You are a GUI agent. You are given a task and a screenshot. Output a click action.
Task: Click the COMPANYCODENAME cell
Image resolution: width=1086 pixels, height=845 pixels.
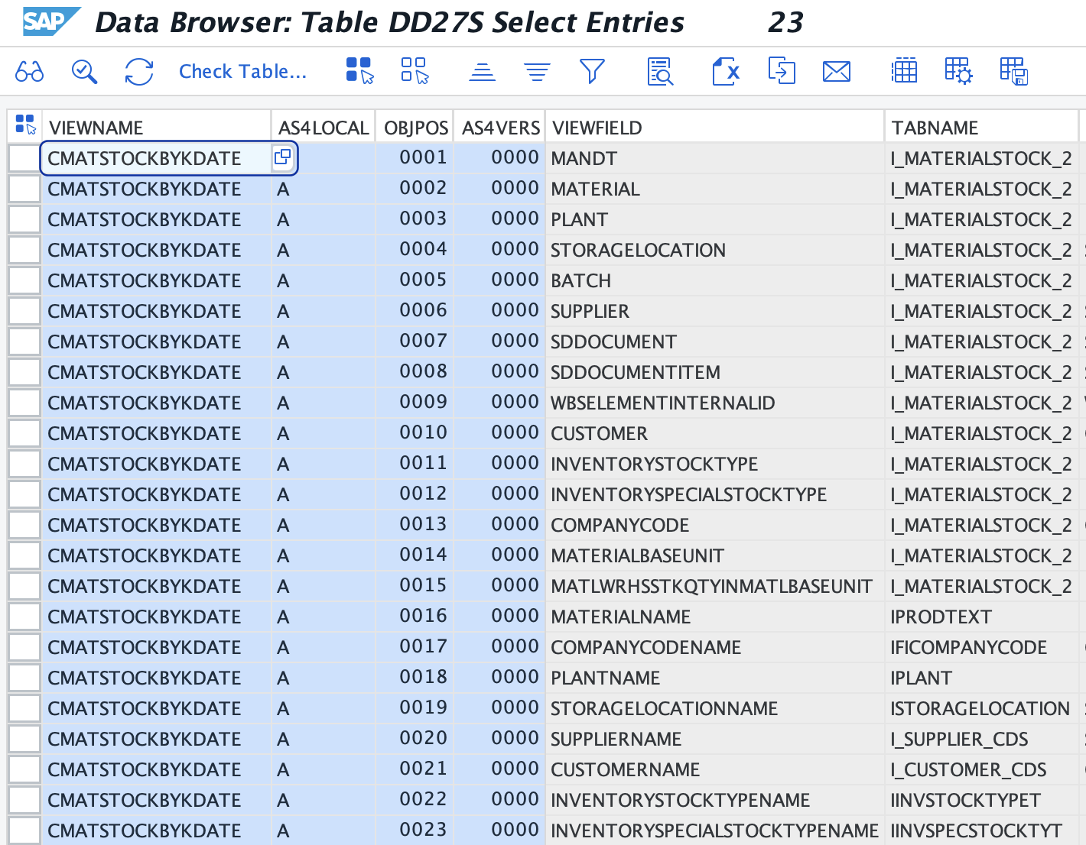(715, 647)
